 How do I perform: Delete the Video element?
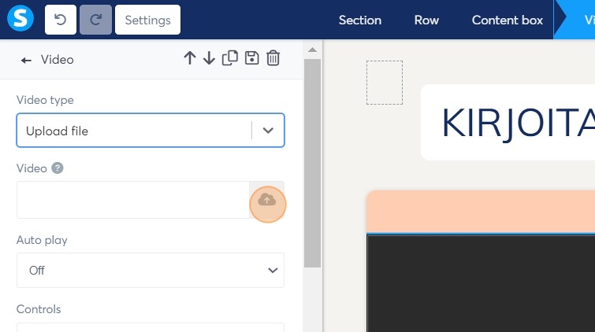273,58
